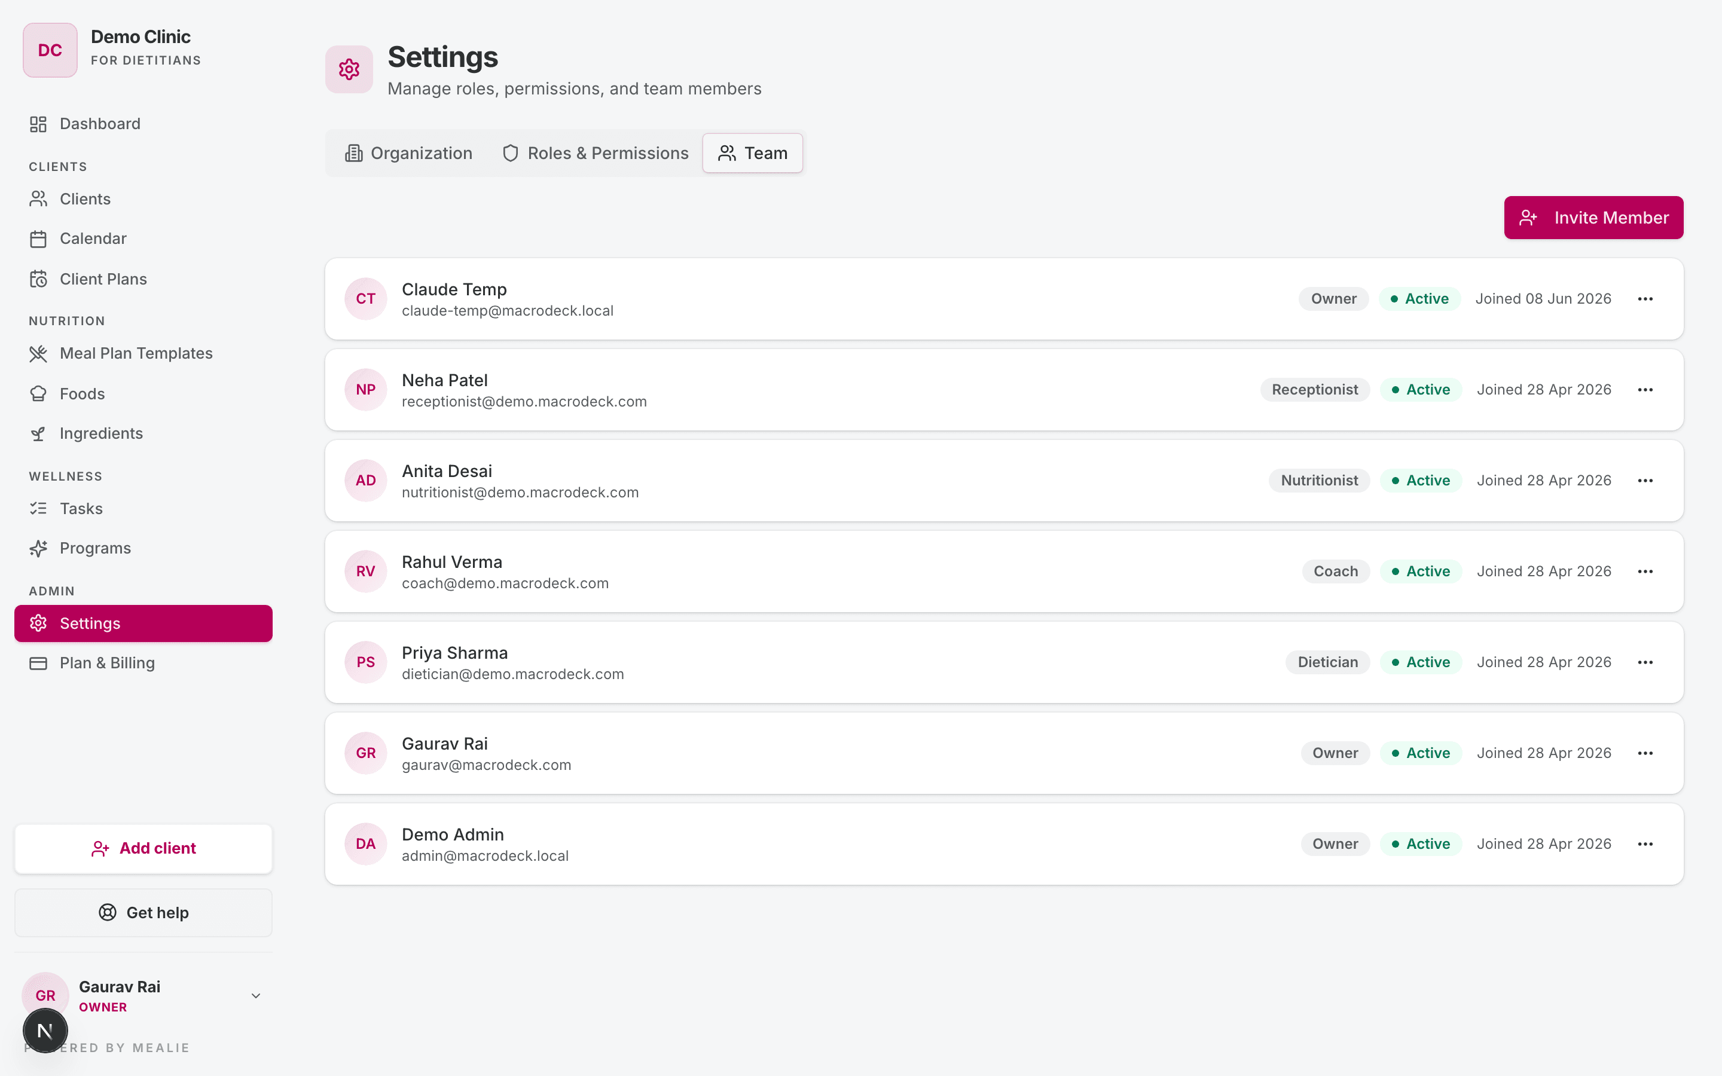Screen dimensions: 1722x1076
Task: Open the three-dot menu for Priya Sharma
Action: point(1645,662)
